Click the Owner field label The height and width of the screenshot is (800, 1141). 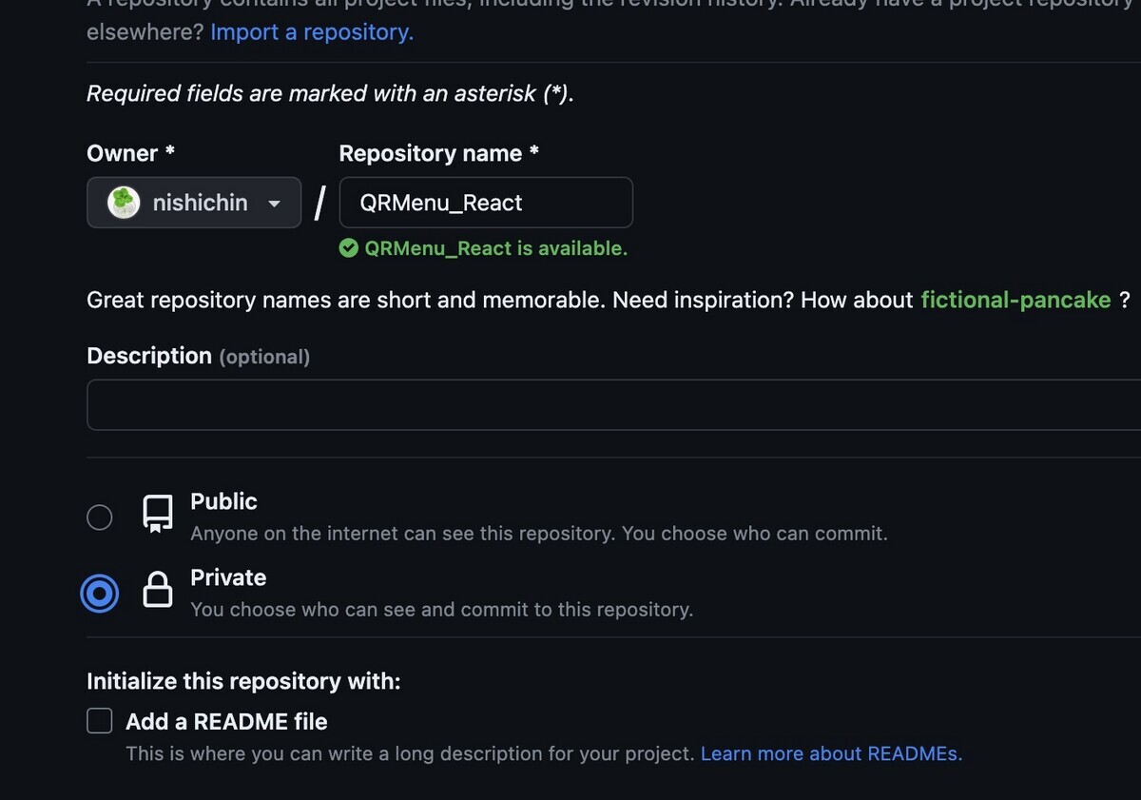tap(123, 154)
